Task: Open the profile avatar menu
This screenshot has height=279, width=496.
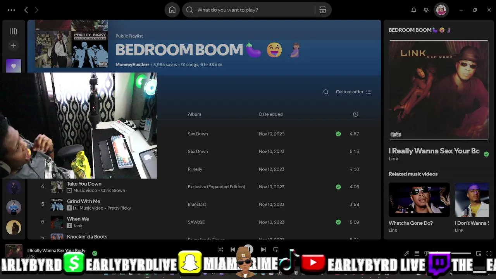Action: [x=441, y=10]
